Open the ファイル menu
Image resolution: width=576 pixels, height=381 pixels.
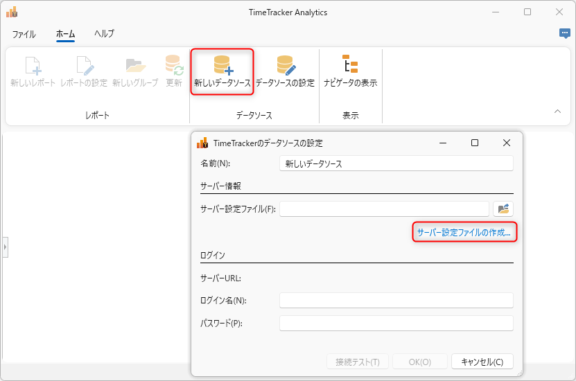[x=24, y=34]
